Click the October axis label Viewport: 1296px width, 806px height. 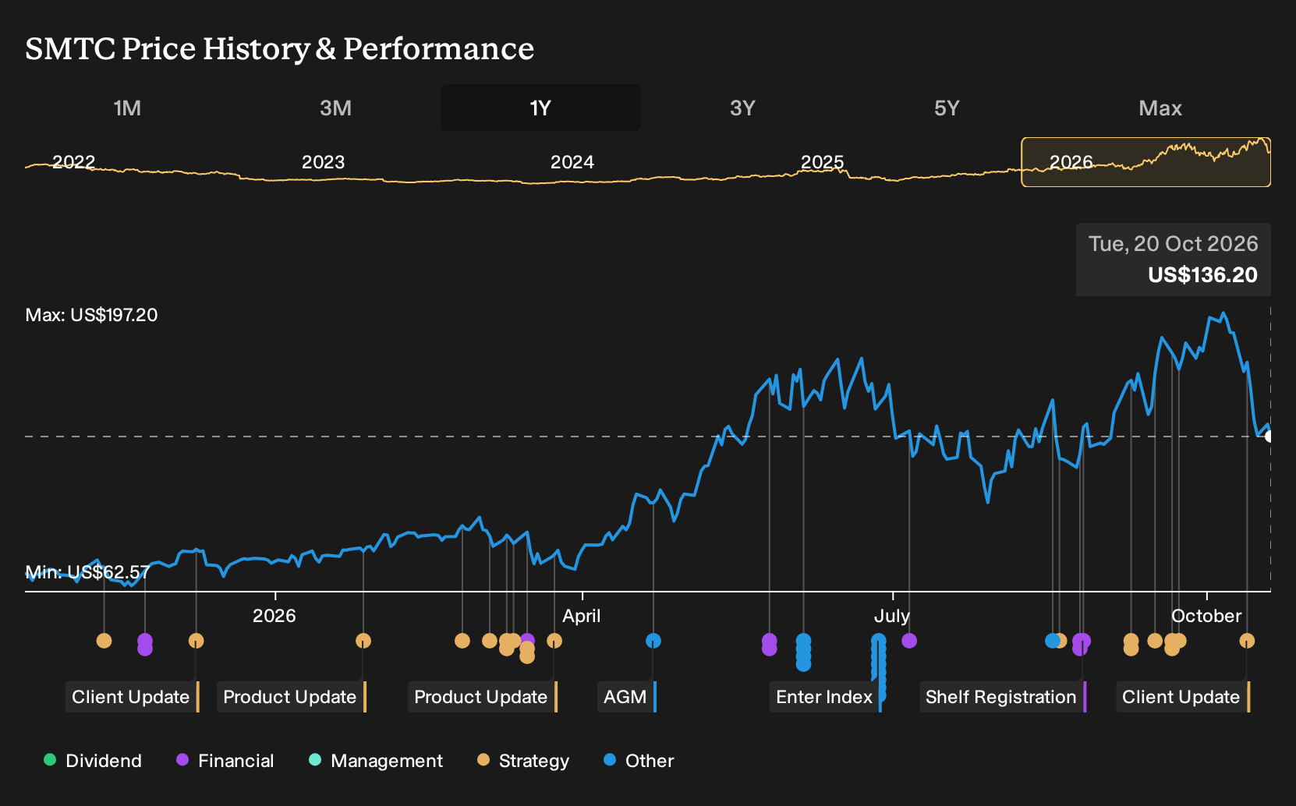(1206, 616)
